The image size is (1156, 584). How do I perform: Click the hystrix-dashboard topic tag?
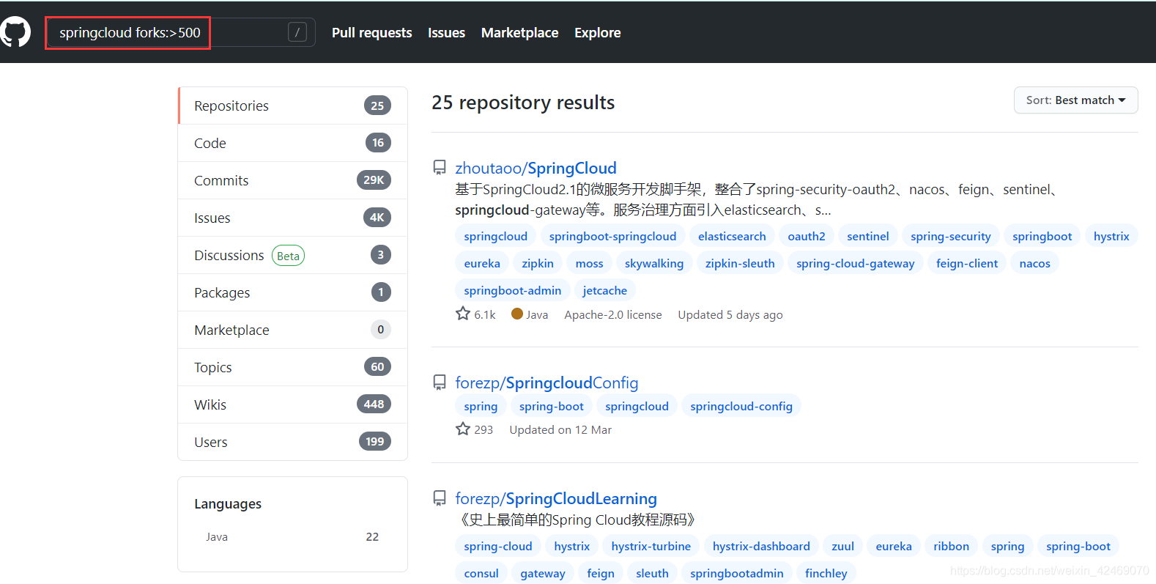tap(761, 546)
